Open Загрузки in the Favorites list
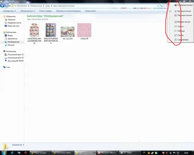Screen dimensions: 194x155 [x=10, y=20]
